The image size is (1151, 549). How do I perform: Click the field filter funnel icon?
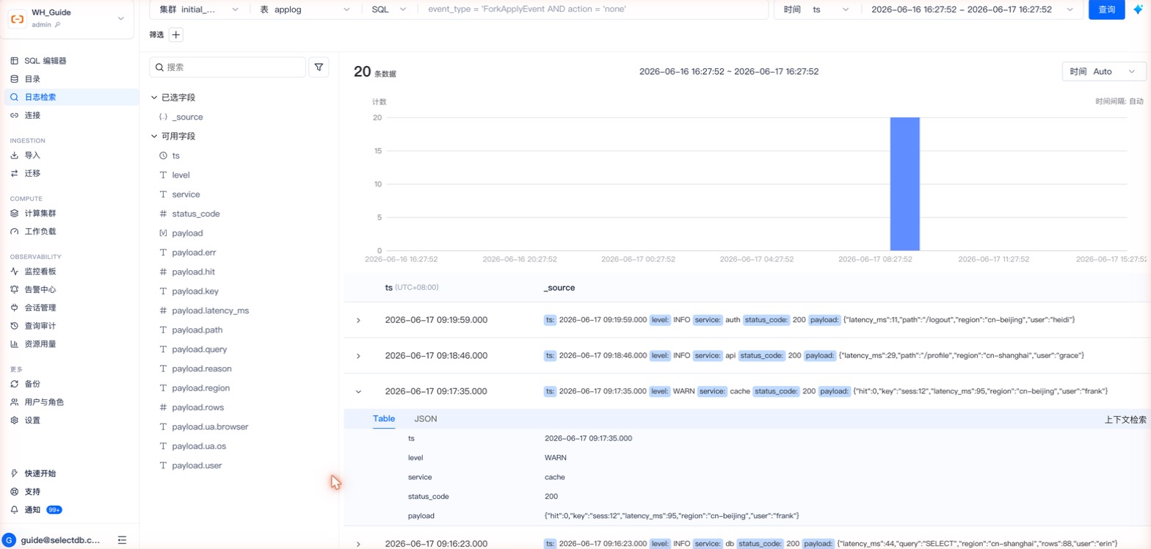point(319,67)
